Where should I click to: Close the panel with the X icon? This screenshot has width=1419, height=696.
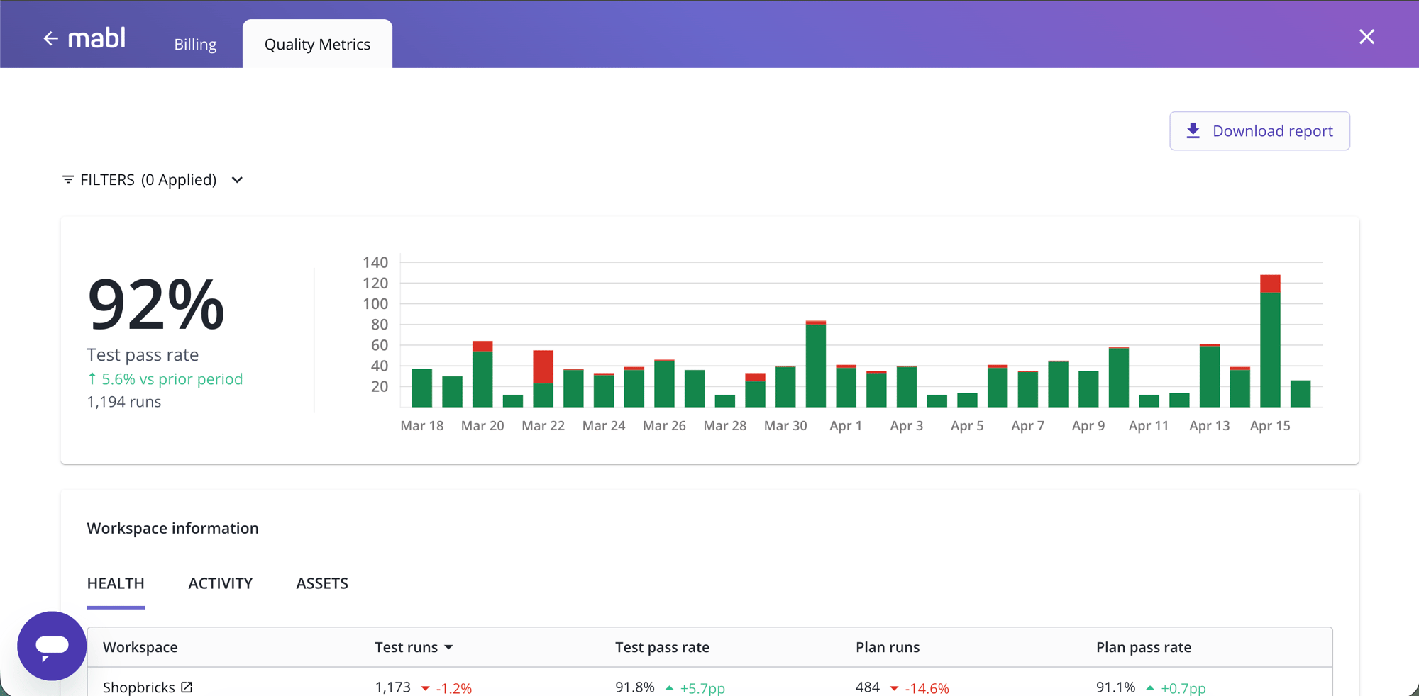[1366, 37]
